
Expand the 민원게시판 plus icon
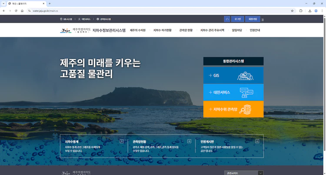(257, 141)
